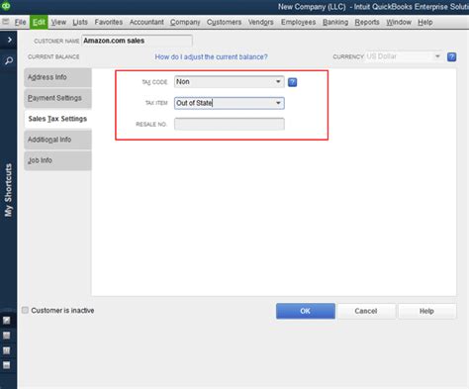The width and height of the screenshot is (469, 389).
Task: Click into the Customer Name field
Action: tap(137, 41)
